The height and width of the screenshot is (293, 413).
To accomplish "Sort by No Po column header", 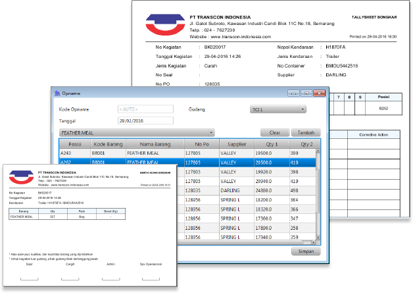I will [202, 144].
